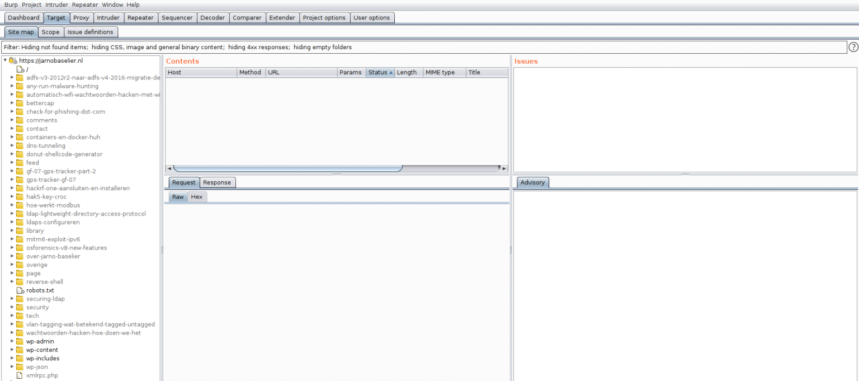
Task: Expand the containers-en-docker-huh folder
Action: (12, 137)
